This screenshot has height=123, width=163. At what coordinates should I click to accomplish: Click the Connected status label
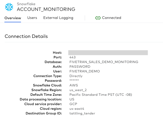coord(111,18)
